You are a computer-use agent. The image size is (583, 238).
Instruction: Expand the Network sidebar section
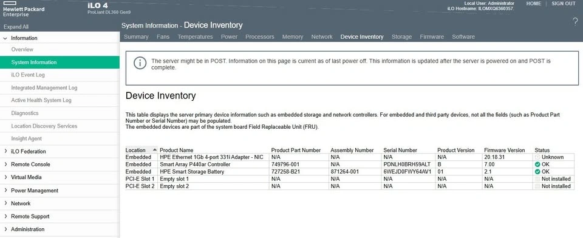[5, 203]
